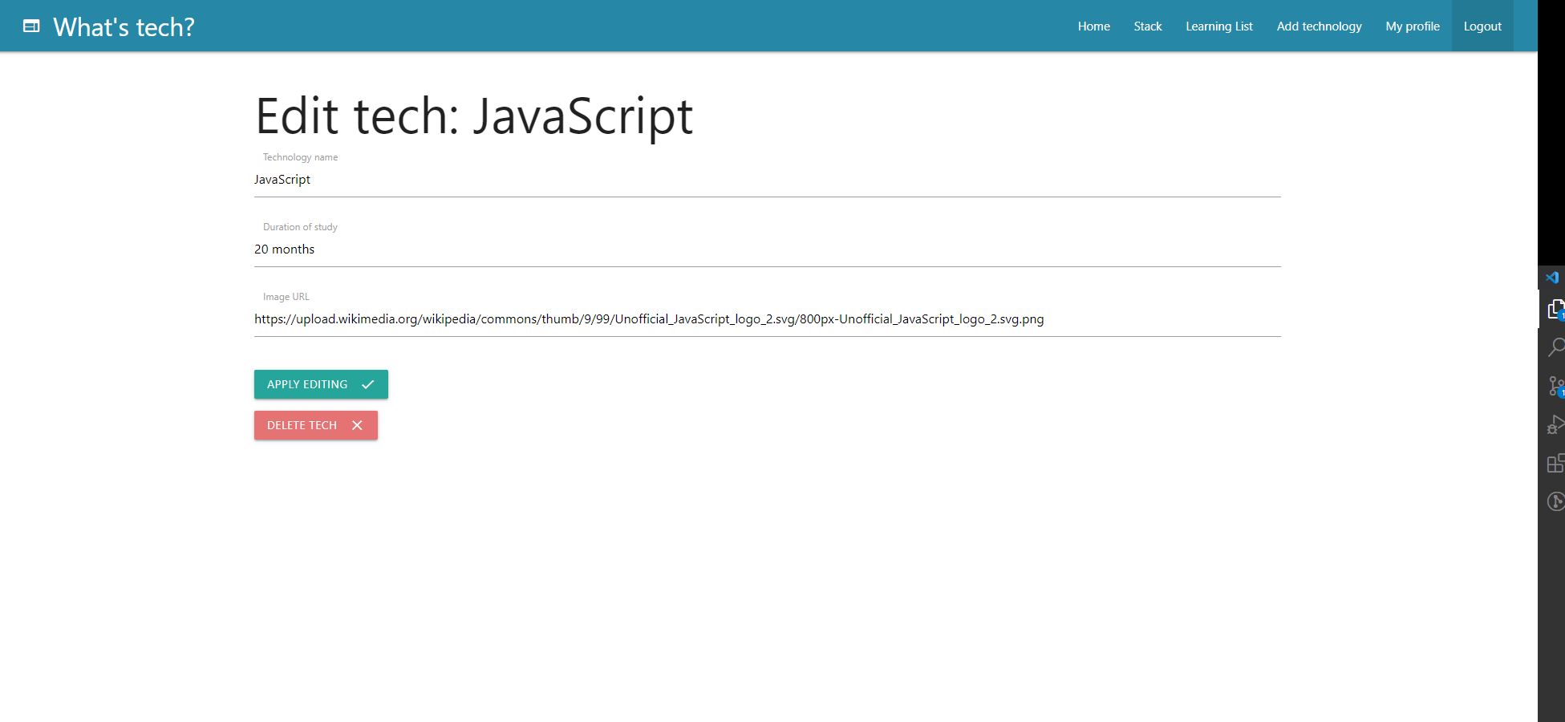Open the Stack page from navigation
1565x722 pixels.
[x=1147, y=26]
